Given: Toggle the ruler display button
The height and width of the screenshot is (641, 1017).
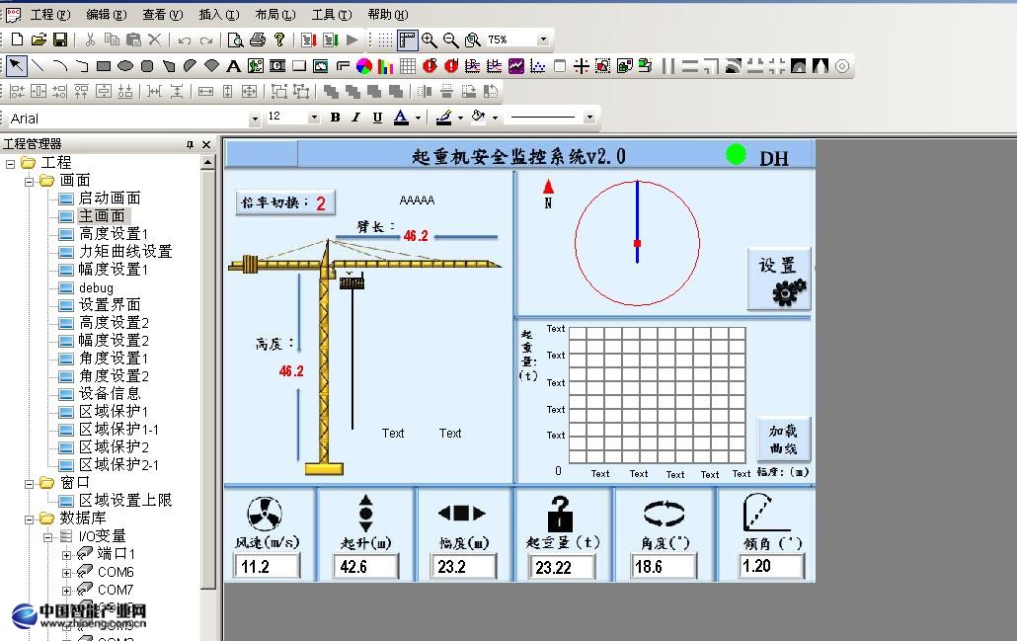Looking at the screenshot, I should click(407, 40).
